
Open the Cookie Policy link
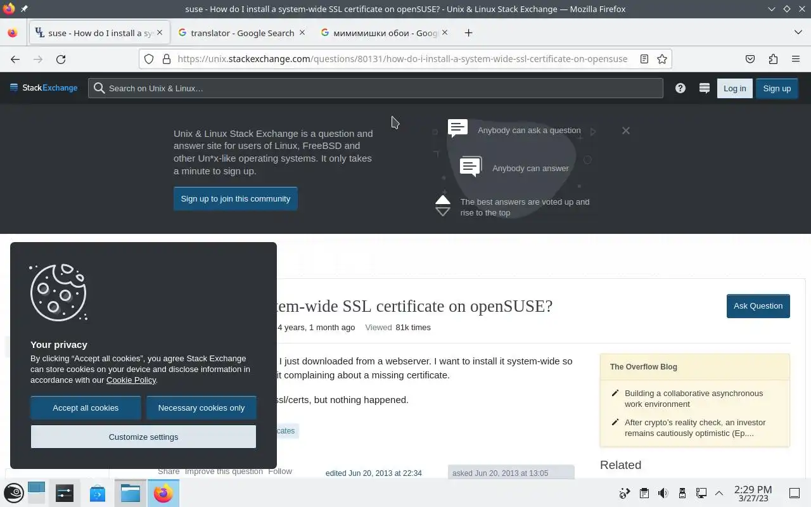click(x=131, y=380)
